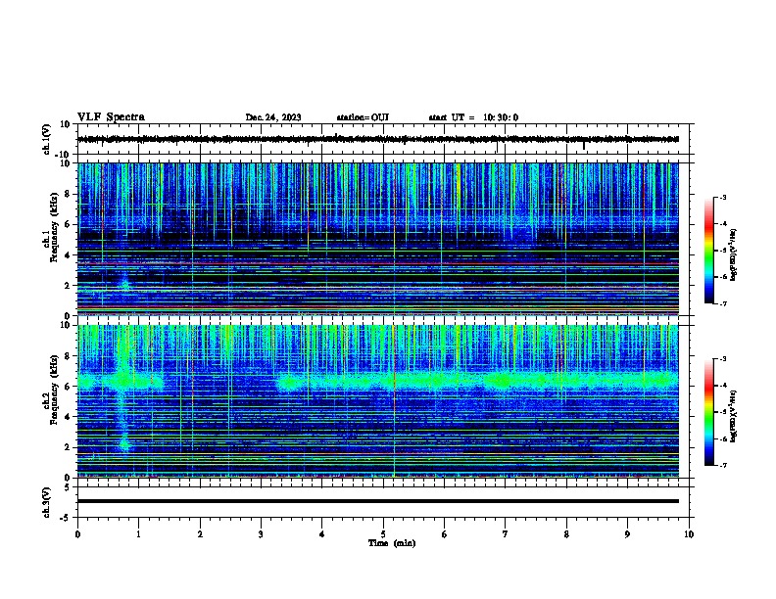Click time axis tick label 1

138,534
